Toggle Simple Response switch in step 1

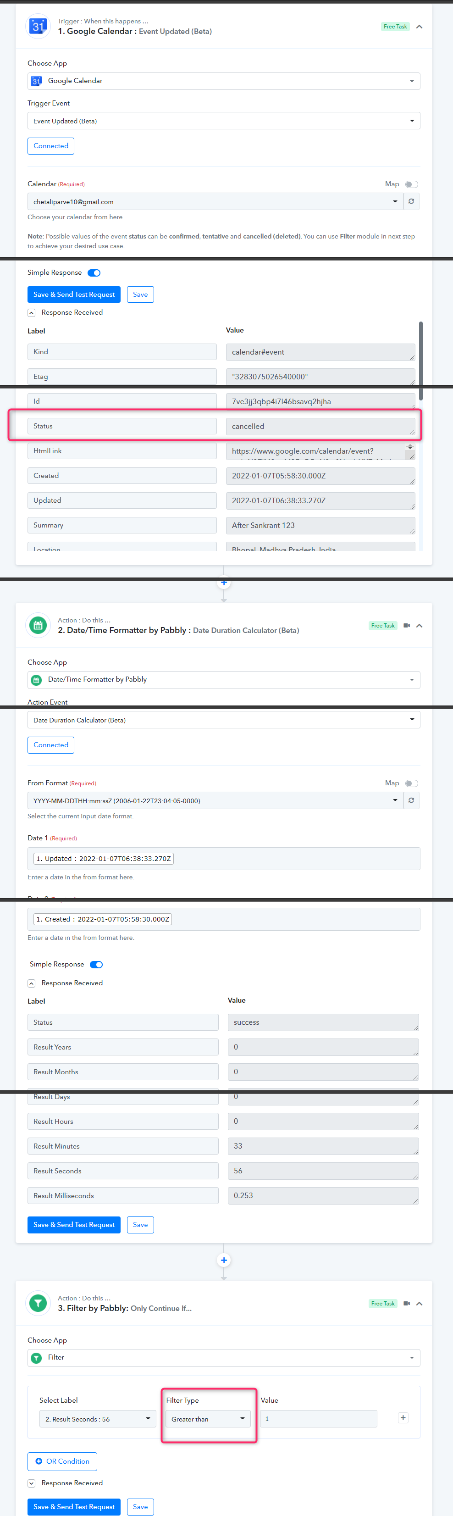point(94,272)
